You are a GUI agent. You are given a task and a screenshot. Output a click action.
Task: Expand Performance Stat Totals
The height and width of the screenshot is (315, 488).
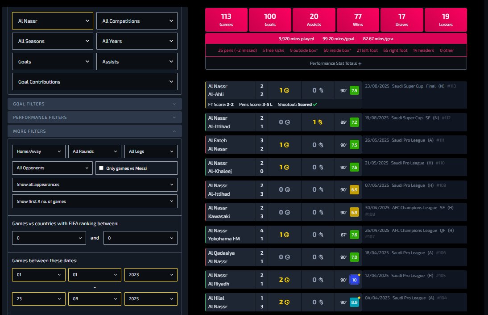coord(336,63)
